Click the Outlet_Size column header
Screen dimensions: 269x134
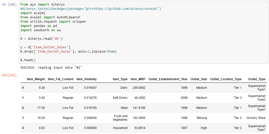point(199,79)
